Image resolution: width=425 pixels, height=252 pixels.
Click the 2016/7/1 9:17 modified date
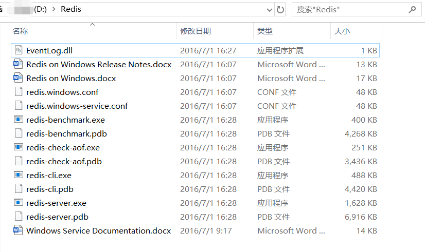[x=206, y=230]
